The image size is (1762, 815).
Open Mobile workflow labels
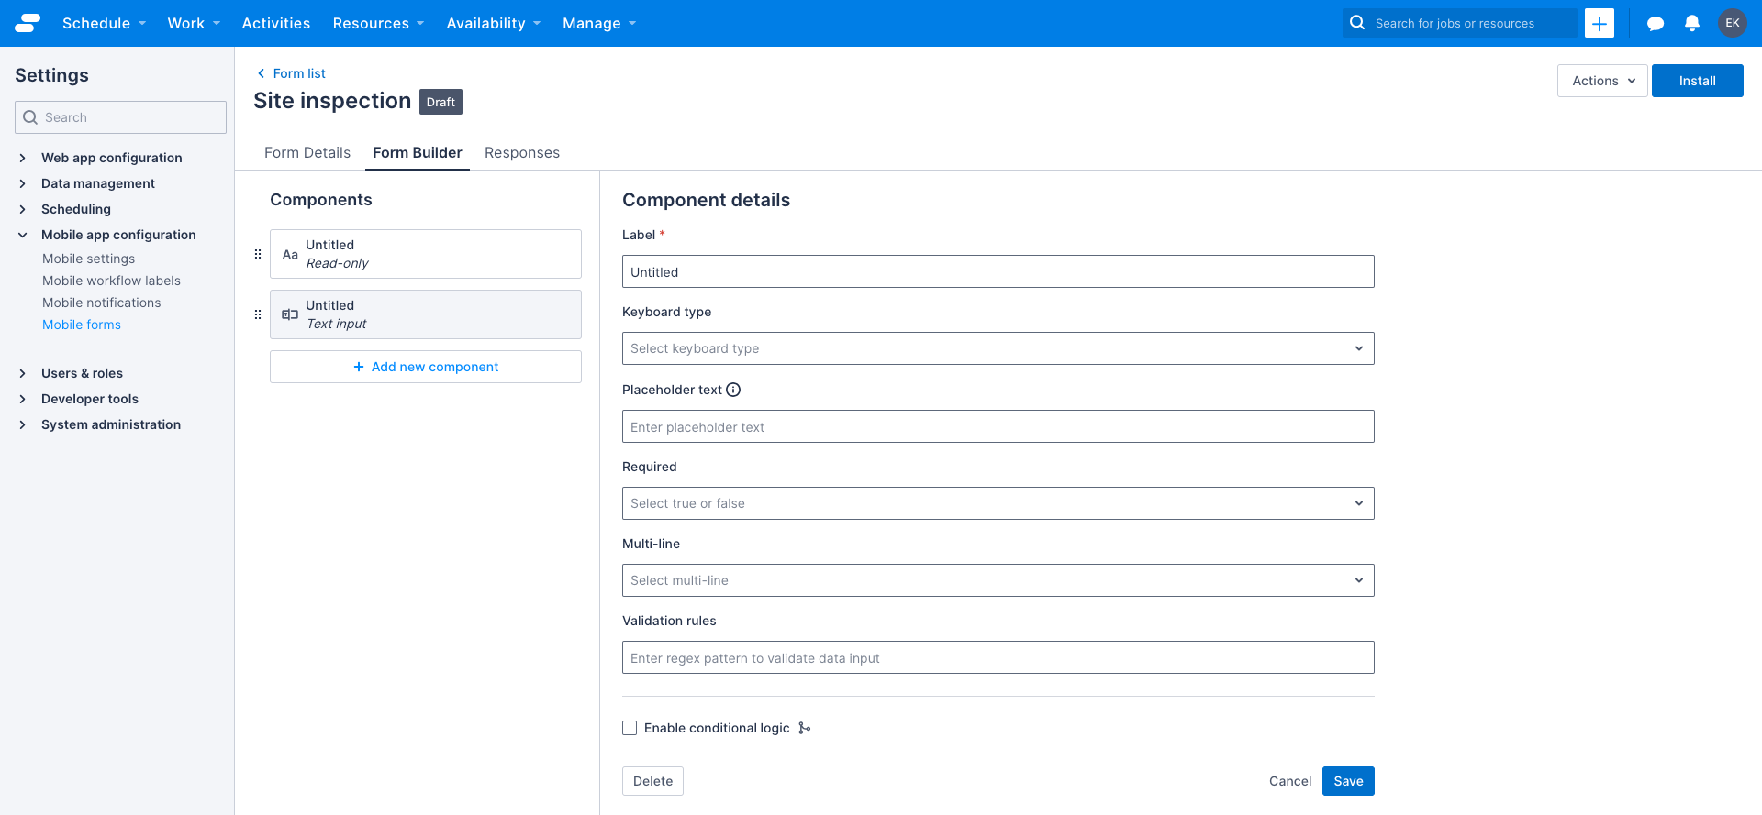pyautogui.click(x=111, y=281)
